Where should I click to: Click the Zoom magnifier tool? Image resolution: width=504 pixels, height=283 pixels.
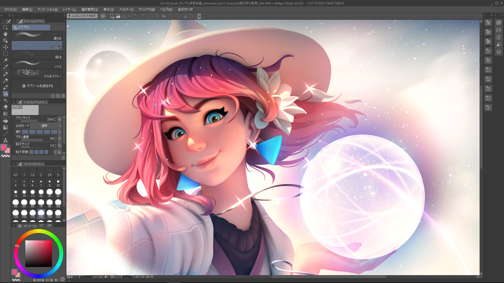coord(5,28)
